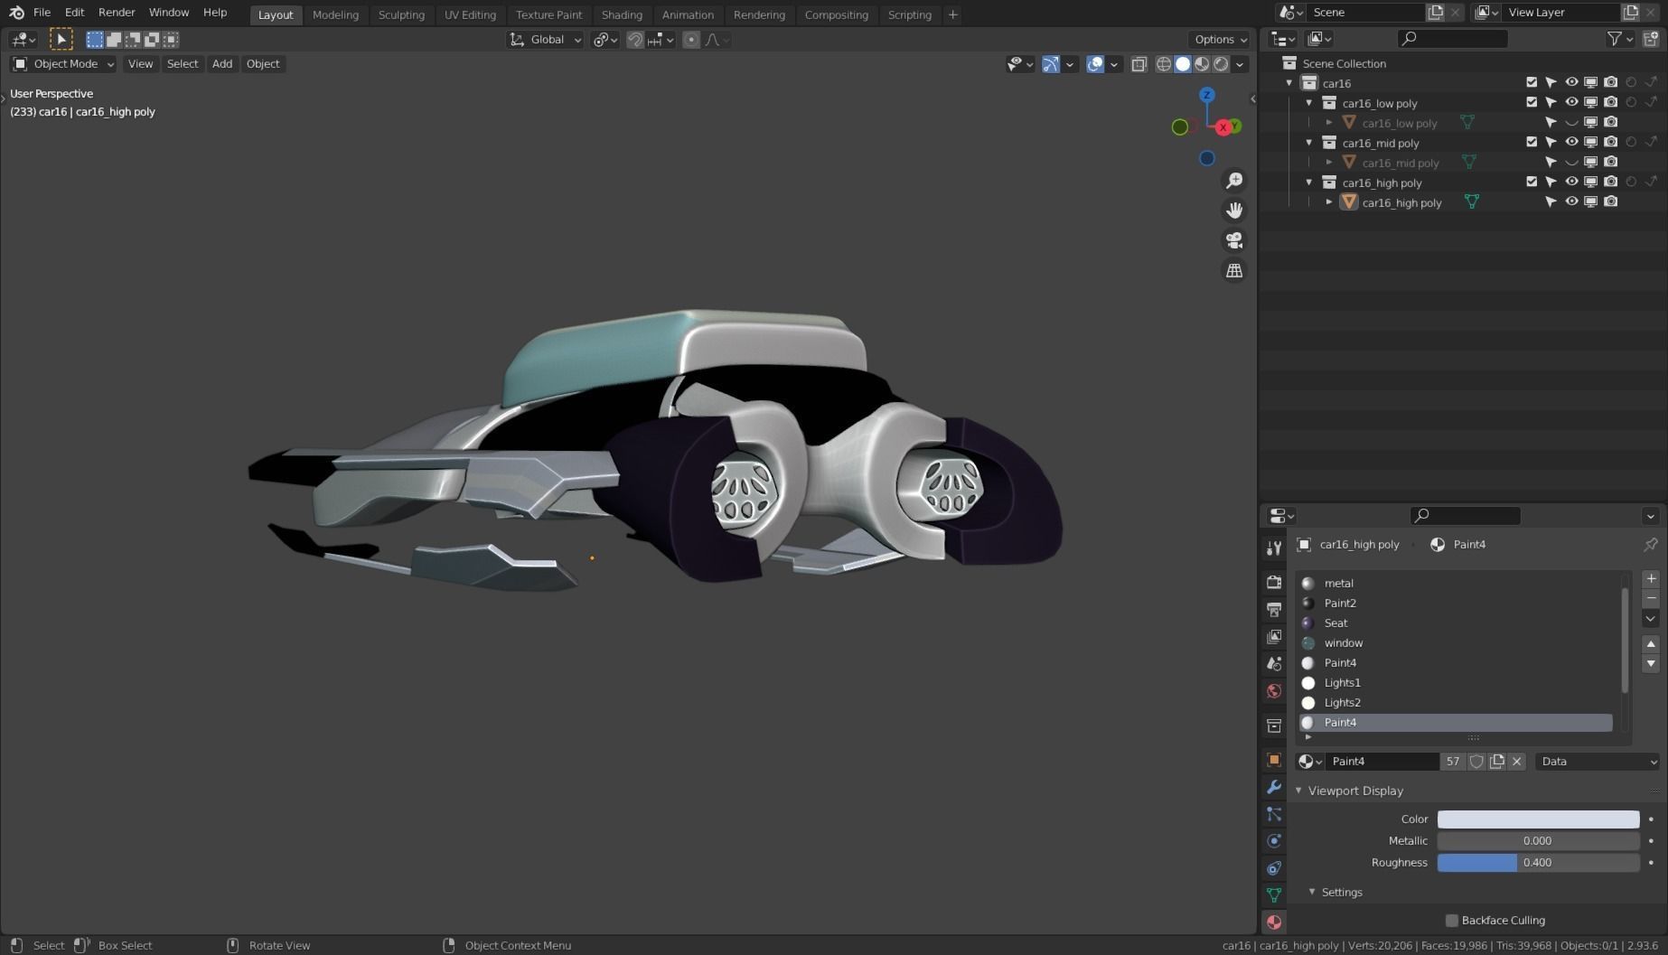Viewport: 1668px width, 955px height.
Task: Toggle camera view gizmo icon
Action: (x=1233, y=240)
